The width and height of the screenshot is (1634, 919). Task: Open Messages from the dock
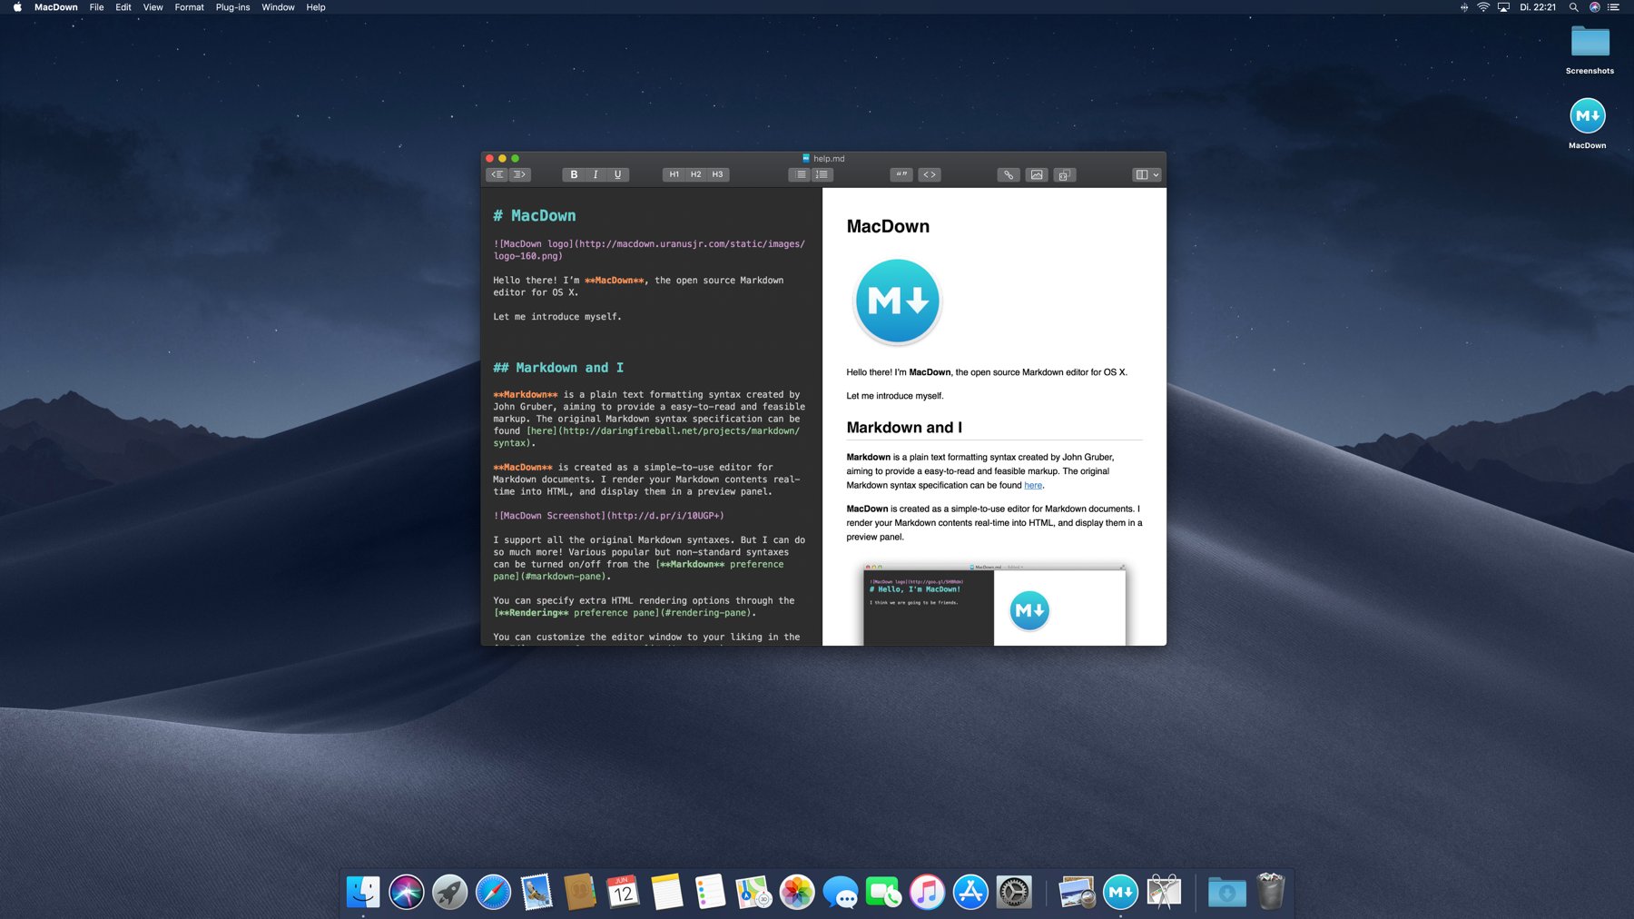[x=841, y=892]
